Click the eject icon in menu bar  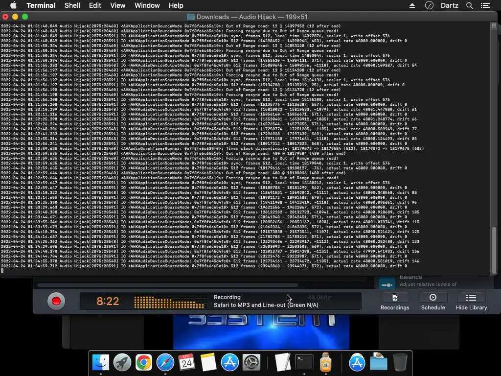coord(412,5)
